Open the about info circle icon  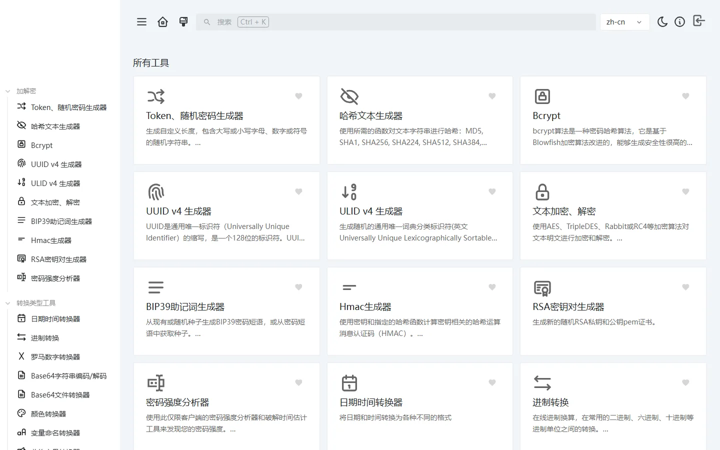click(x=679, y=22)
